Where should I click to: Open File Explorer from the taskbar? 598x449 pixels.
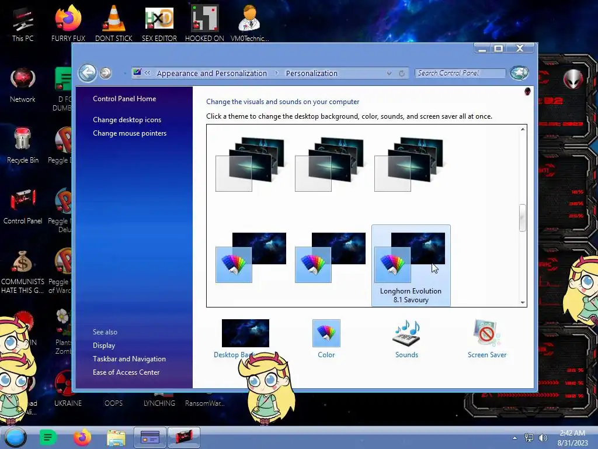pos(116,437)
